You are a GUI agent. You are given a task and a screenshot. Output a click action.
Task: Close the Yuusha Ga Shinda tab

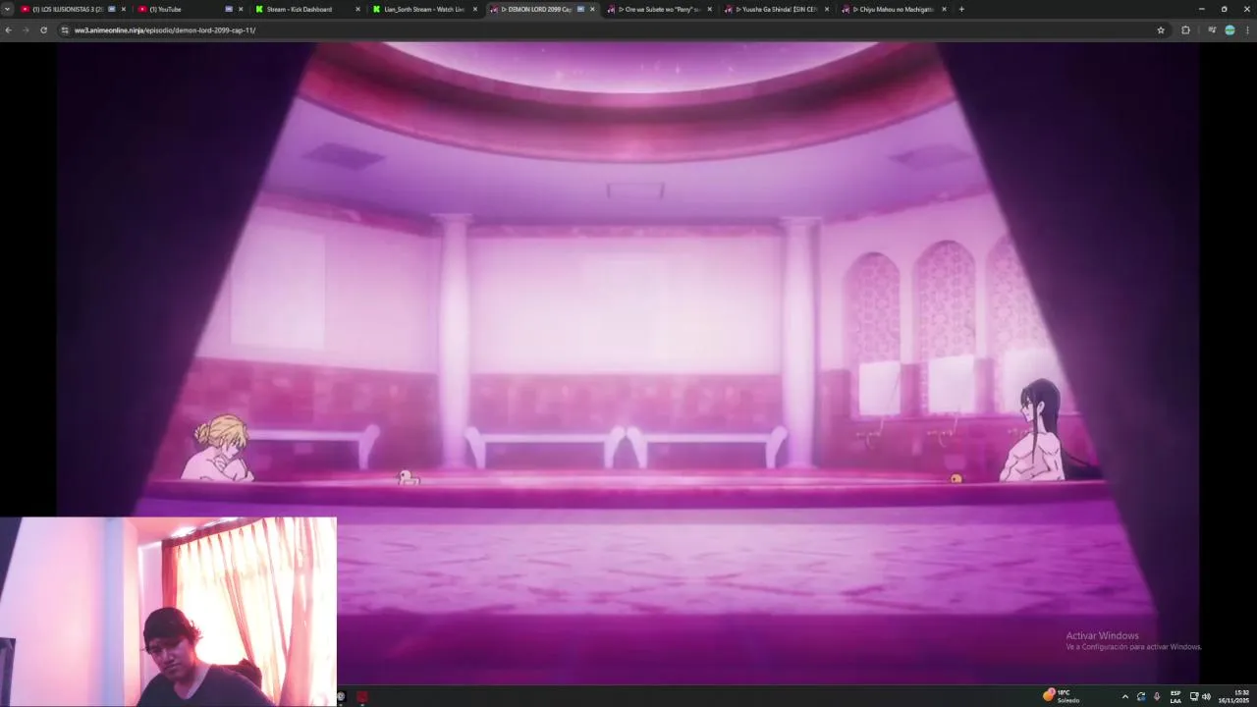point(827,9)
